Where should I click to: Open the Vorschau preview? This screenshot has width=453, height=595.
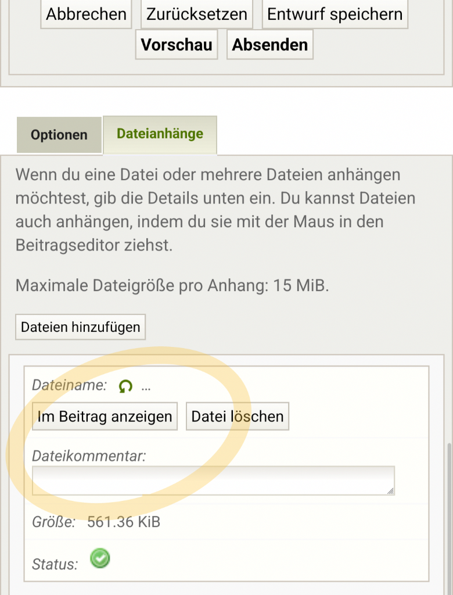click(176, 44)
